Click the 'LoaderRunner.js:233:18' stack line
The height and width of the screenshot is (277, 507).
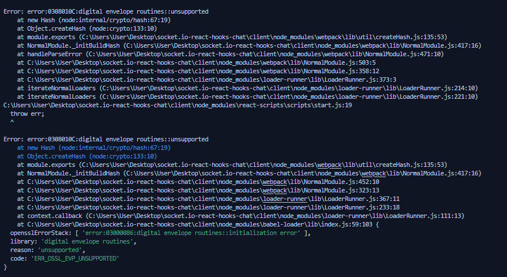point(208,207)
